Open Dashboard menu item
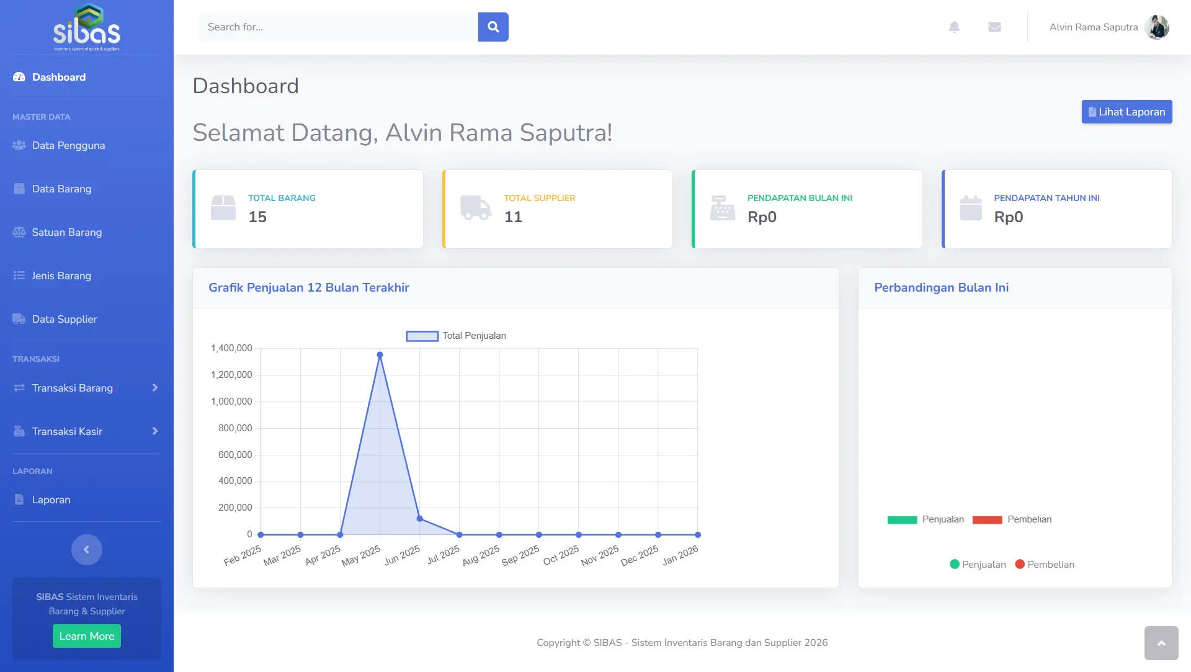The image size is (1191, 672). [x=87, y=77]
